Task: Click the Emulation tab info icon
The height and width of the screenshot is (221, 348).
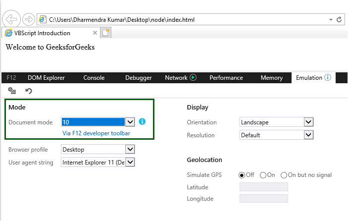Action: point(328,77)
